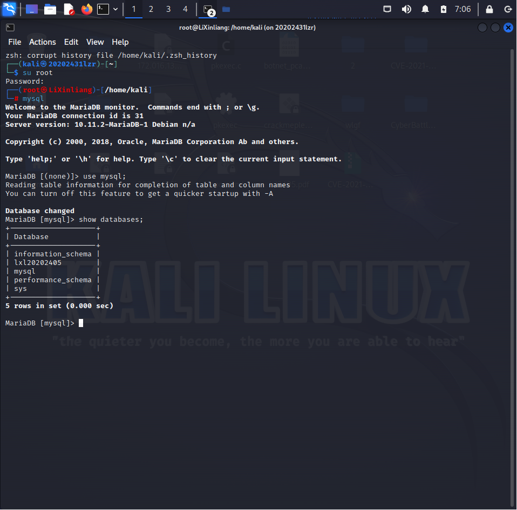Click the red 'root㉿LiXinliang' prompt text
Screen dimensions: 517x510
(x=58, y=90)
